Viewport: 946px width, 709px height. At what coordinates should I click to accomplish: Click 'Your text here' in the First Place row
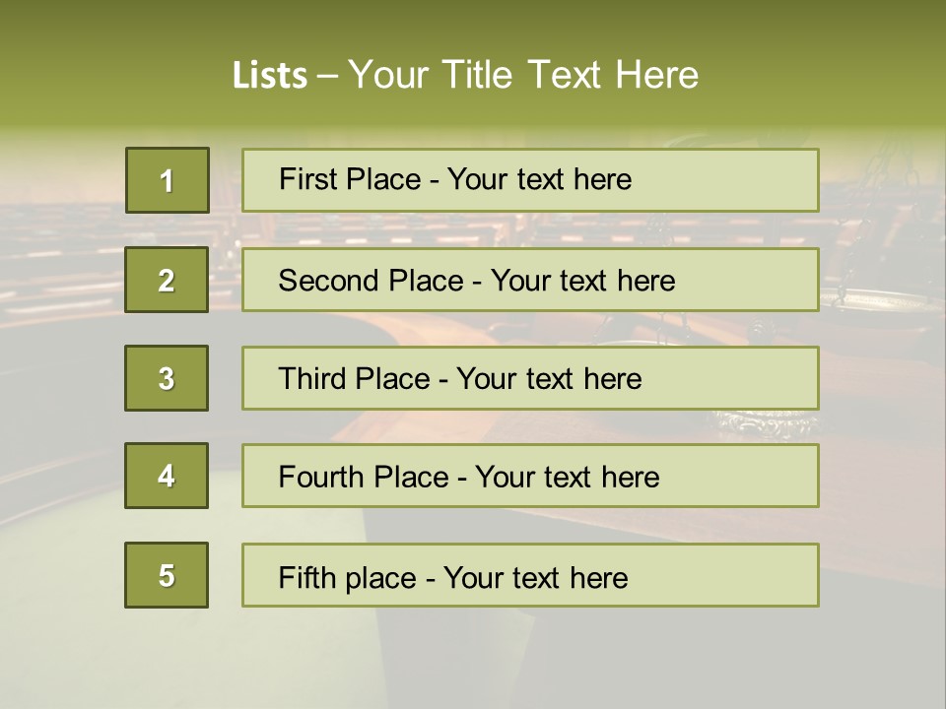(x=539, y=179)
